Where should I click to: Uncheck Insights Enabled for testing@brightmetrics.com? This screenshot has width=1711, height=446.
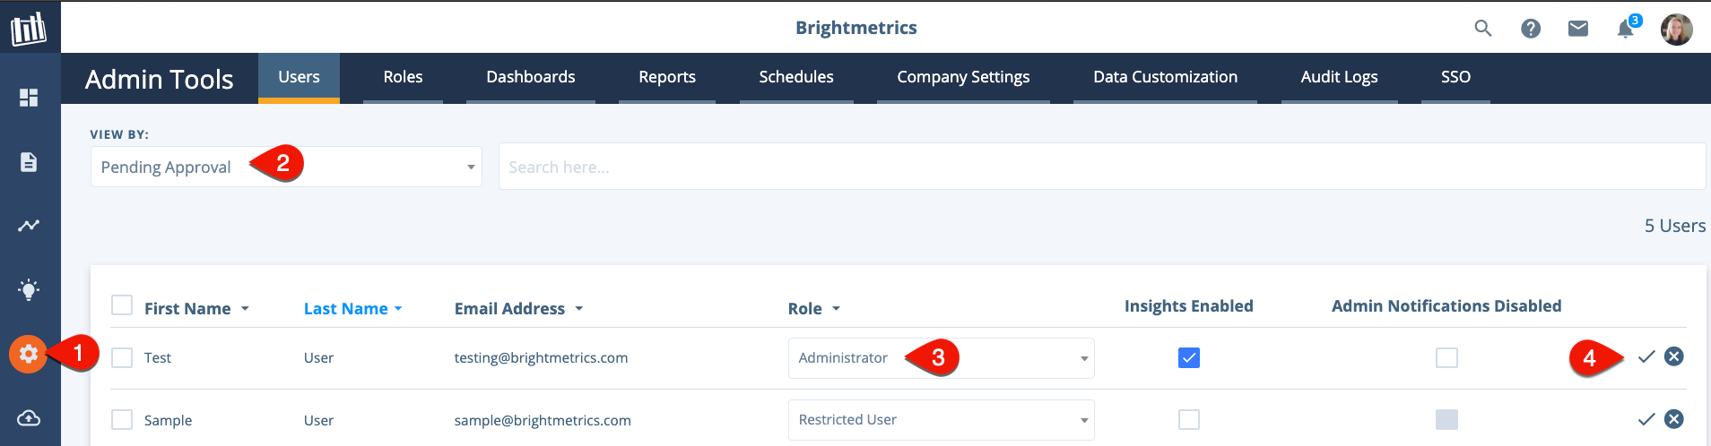tap(1189, 357)
